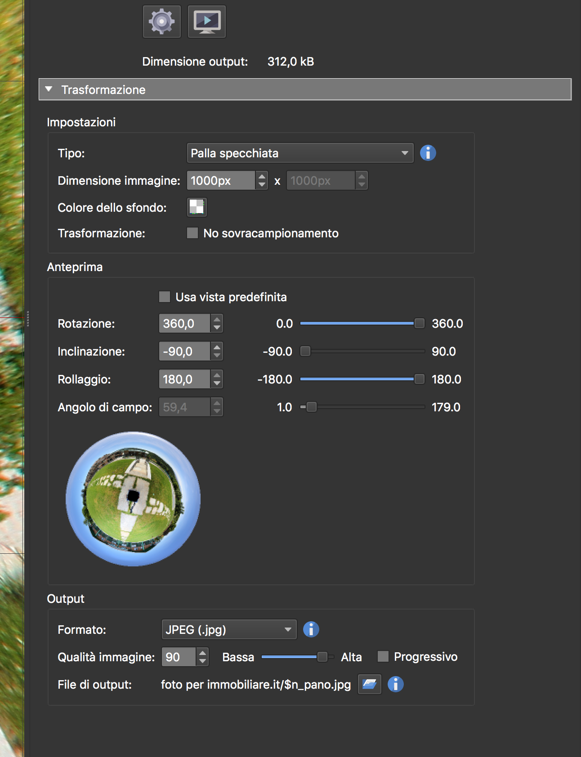Open the Formato dropdown JPEG (.jpg)
581x757 pixels.
click(229, 629)
